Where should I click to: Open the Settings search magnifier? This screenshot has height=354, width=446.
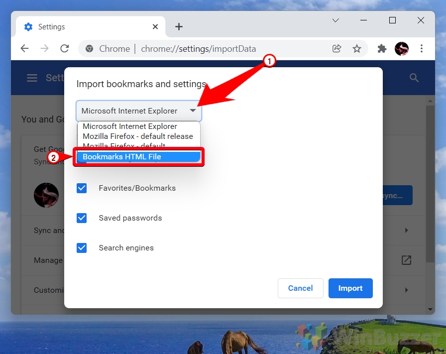click(414, 78)
